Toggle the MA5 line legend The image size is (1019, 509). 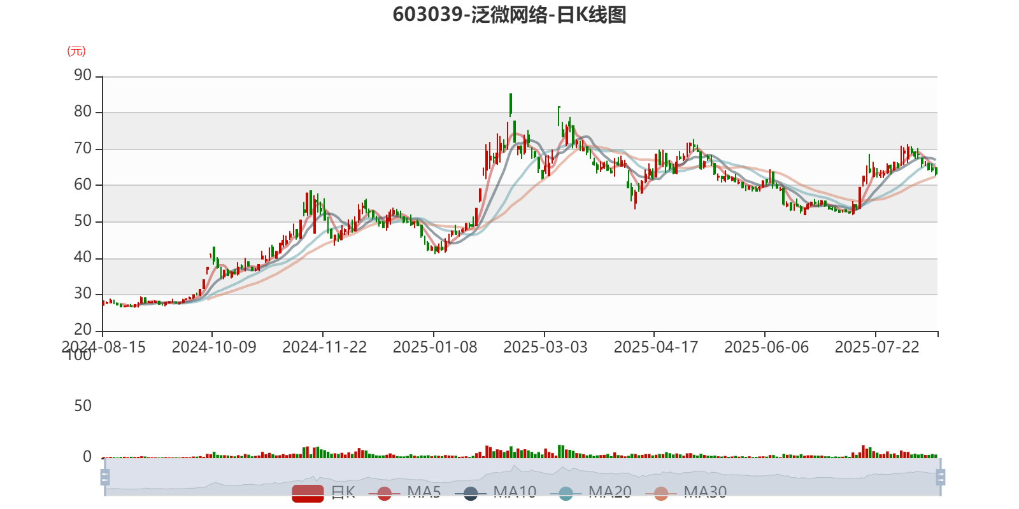click(x=405, y=492)
